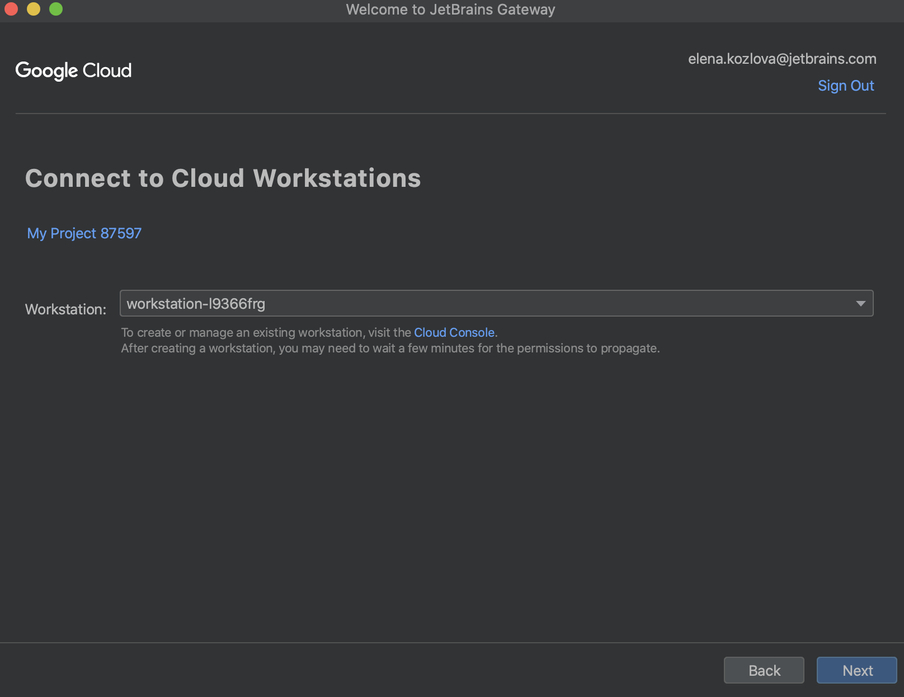Click the Google Cloud logo

(73, 70)
